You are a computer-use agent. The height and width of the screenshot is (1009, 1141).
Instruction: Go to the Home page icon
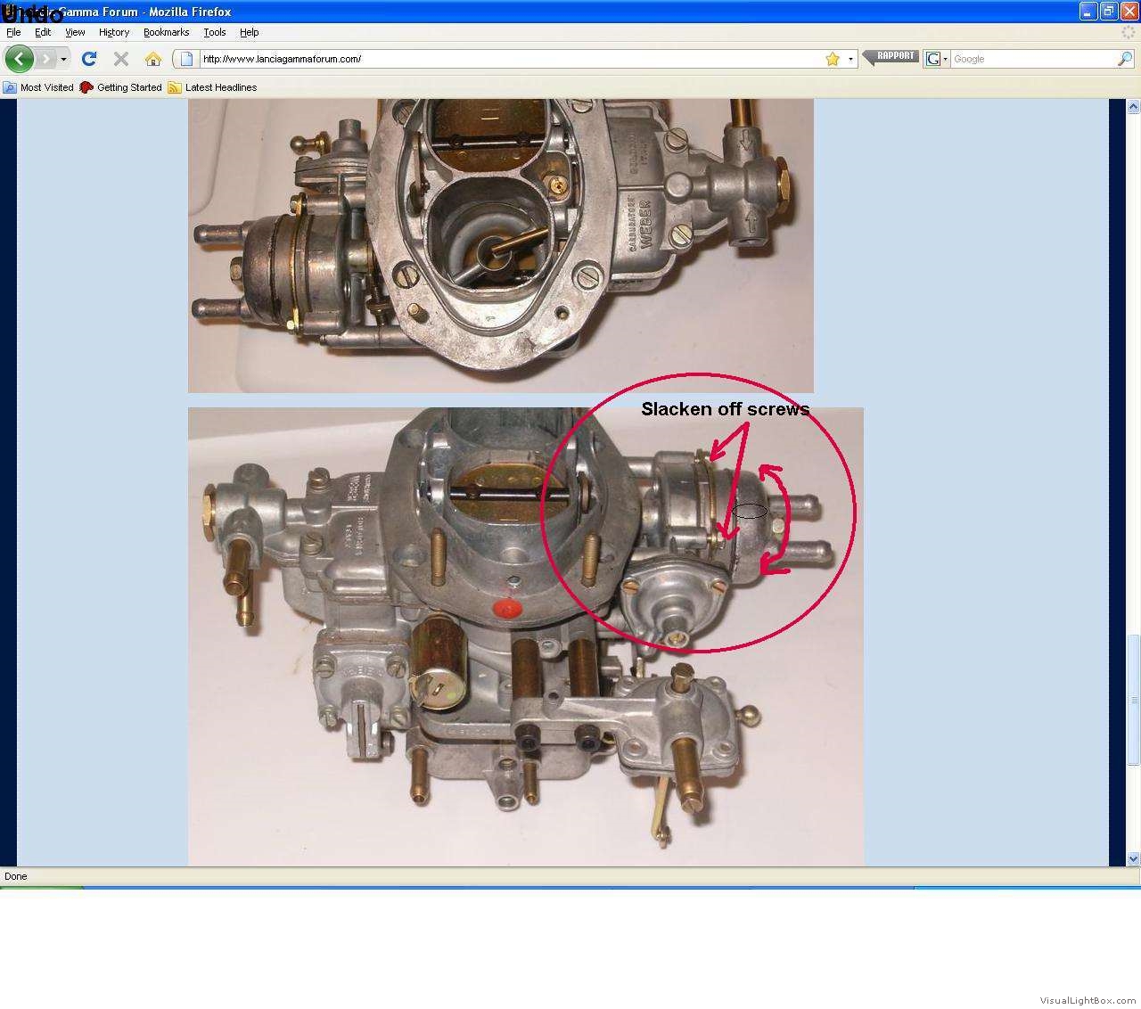(153, 59)
